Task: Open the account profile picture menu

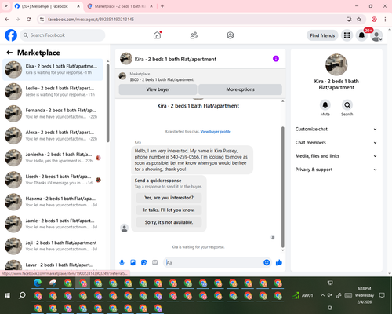Action: click(x=376, y=35)
